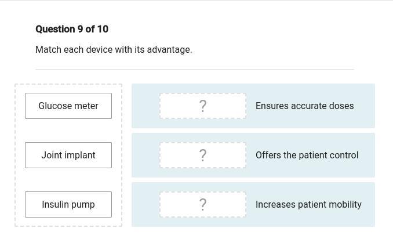Click the question mark in the middle slot

tap(203, 155)
